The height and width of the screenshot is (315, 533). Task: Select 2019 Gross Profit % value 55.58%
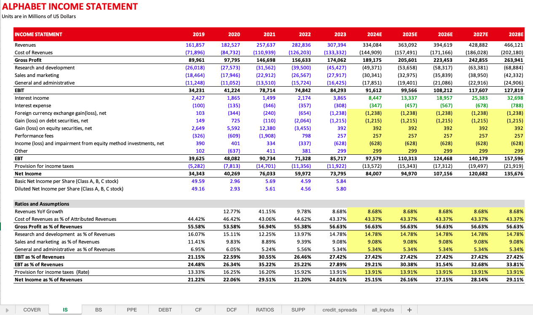(x=196, y=227)
